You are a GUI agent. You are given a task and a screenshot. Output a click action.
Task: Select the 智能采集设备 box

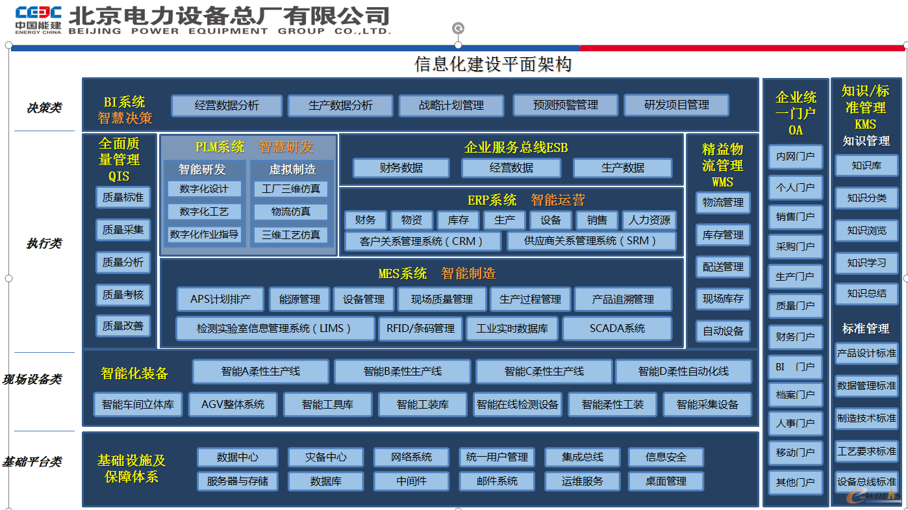pyautogui.click(x=707, y=405)
